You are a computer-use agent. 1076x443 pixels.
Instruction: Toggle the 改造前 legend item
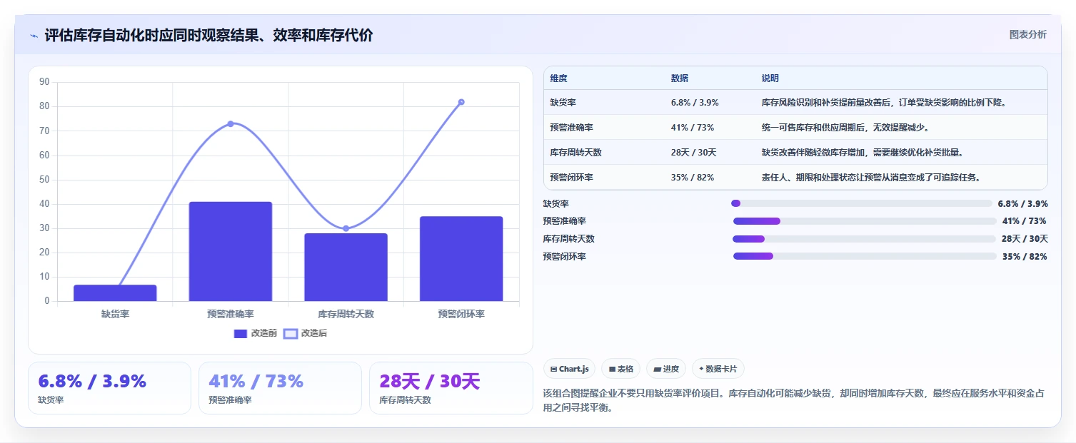[255, 333]
